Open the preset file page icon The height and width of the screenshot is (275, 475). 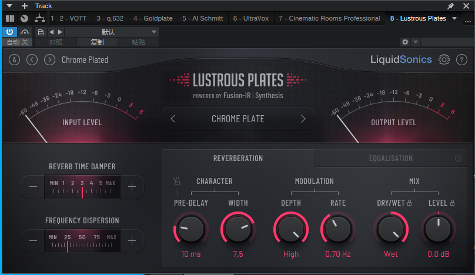41,32
